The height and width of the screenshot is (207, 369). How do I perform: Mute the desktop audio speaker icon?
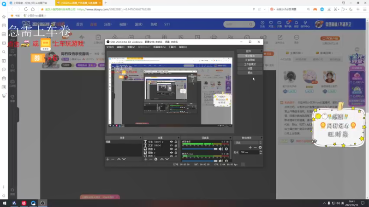[221, 149]
